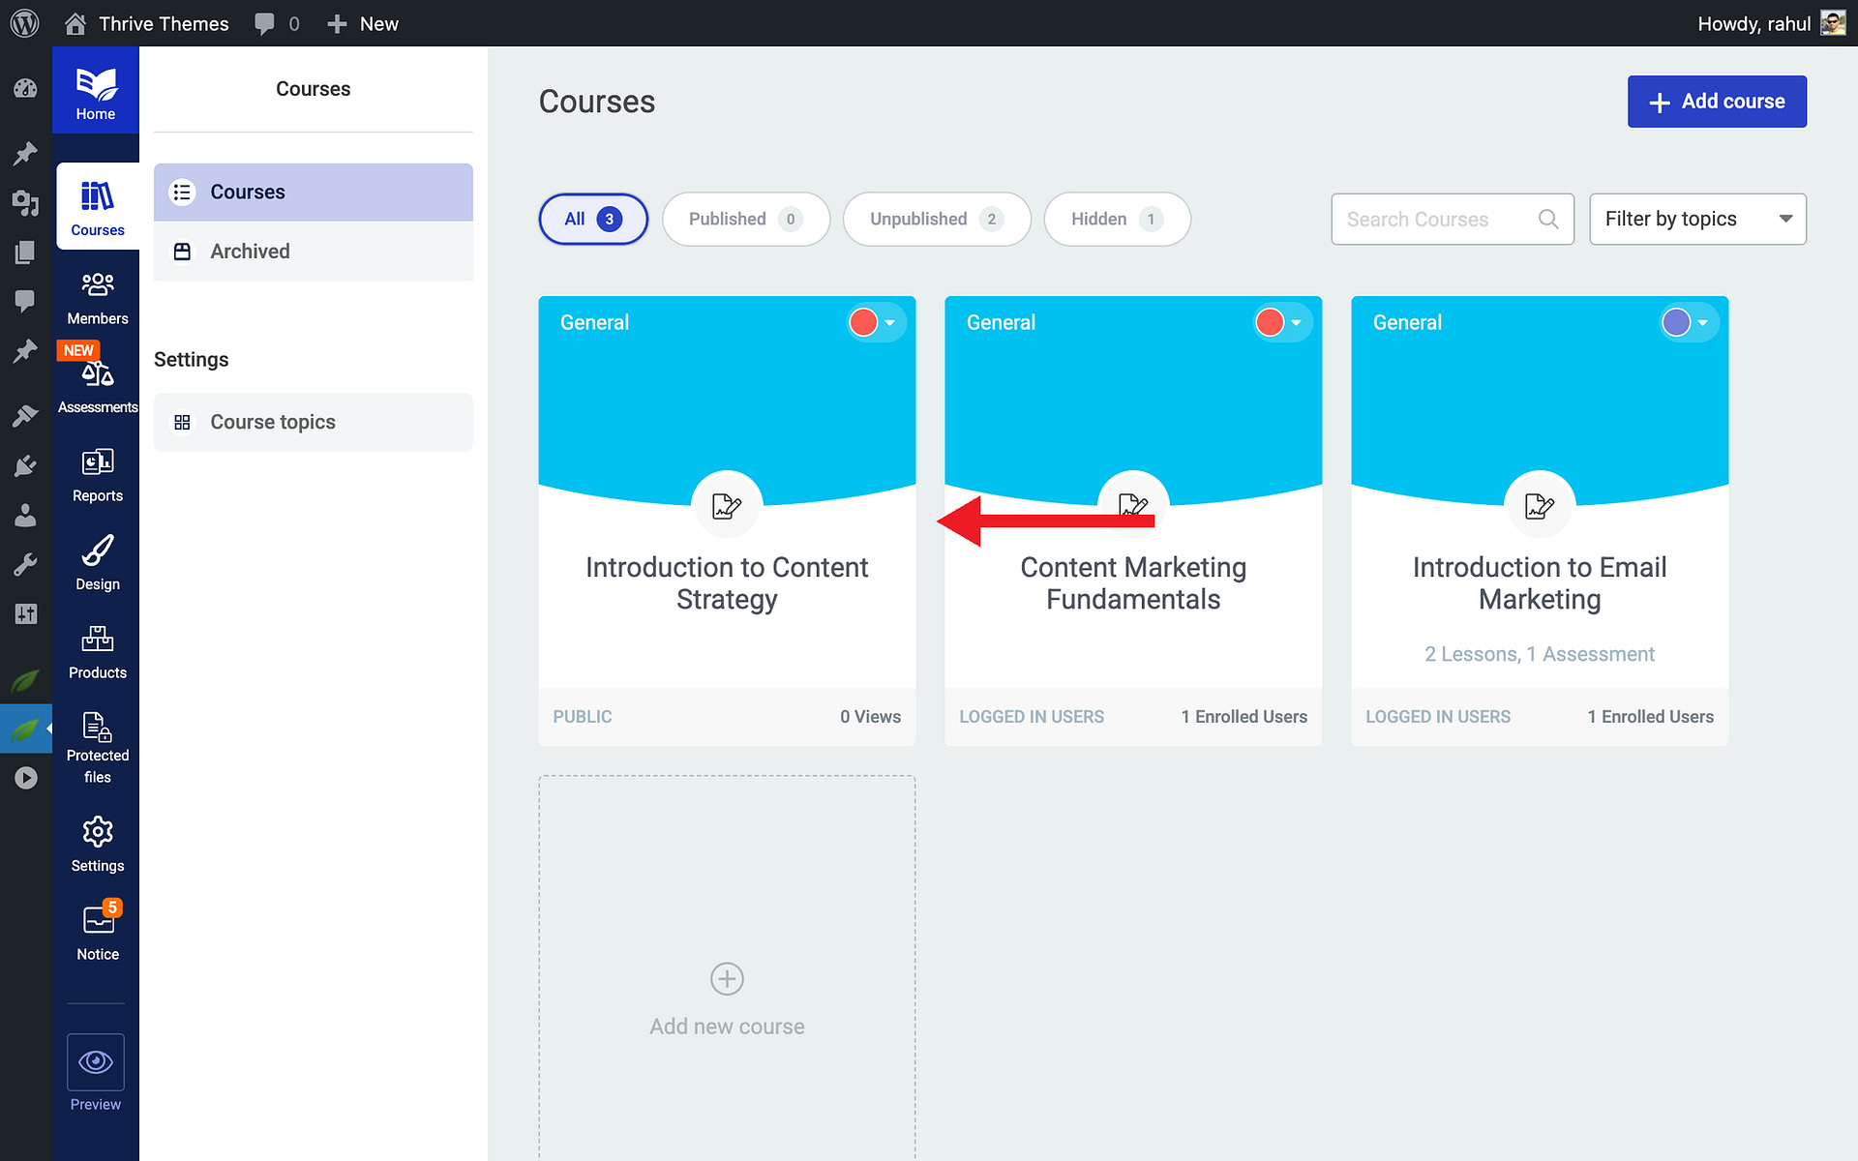Open the Preview eye icon at sidebar bottom
This screenshot has height=1161, width=1858.
96,1060
